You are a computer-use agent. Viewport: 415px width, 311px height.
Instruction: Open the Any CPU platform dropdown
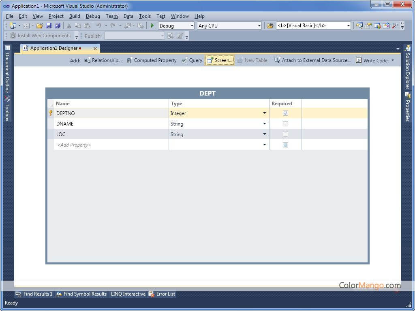click(x=229, y=26)
